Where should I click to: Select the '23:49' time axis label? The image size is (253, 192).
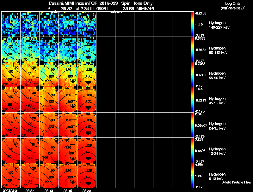[x=68, y=190]
